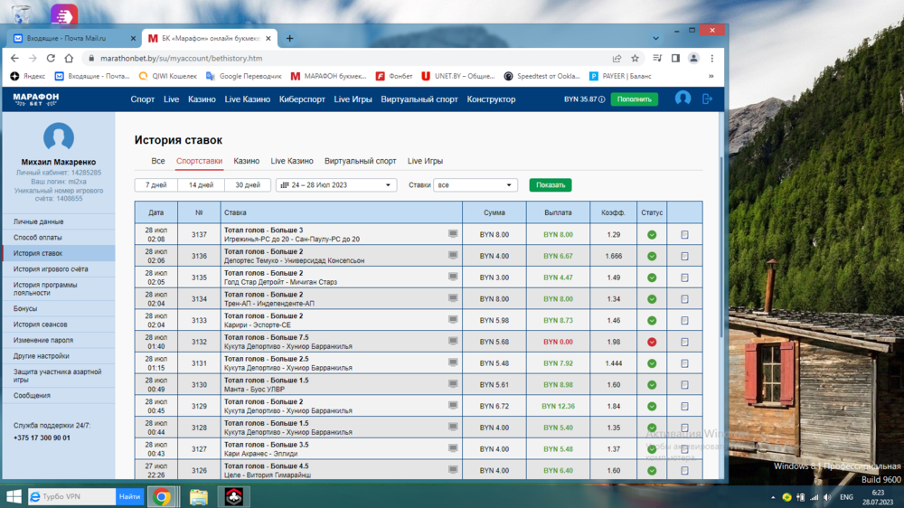This screenshot has height=508, width=904.
Task: Click the Пополнить deposit button
Action: (x=635, y=99)
